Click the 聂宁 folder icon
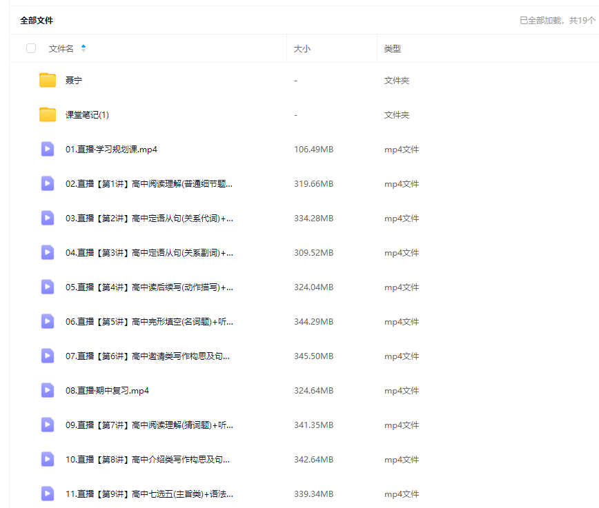The width and height of the screenshot is (599, 508). [48, 81]
